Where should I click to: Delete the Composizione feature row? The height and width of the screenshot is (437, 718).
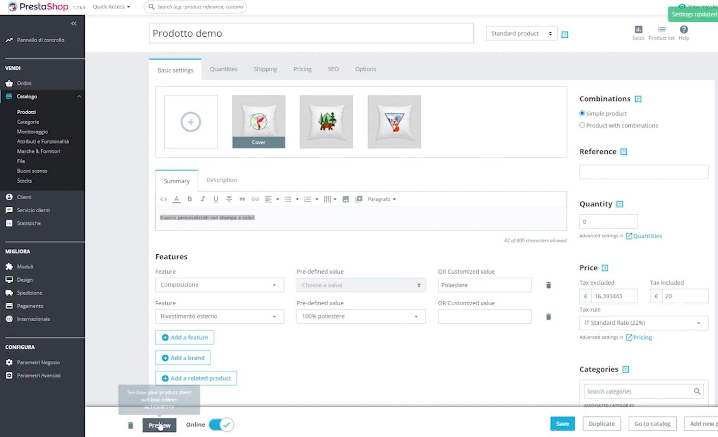tap(548, 285)
